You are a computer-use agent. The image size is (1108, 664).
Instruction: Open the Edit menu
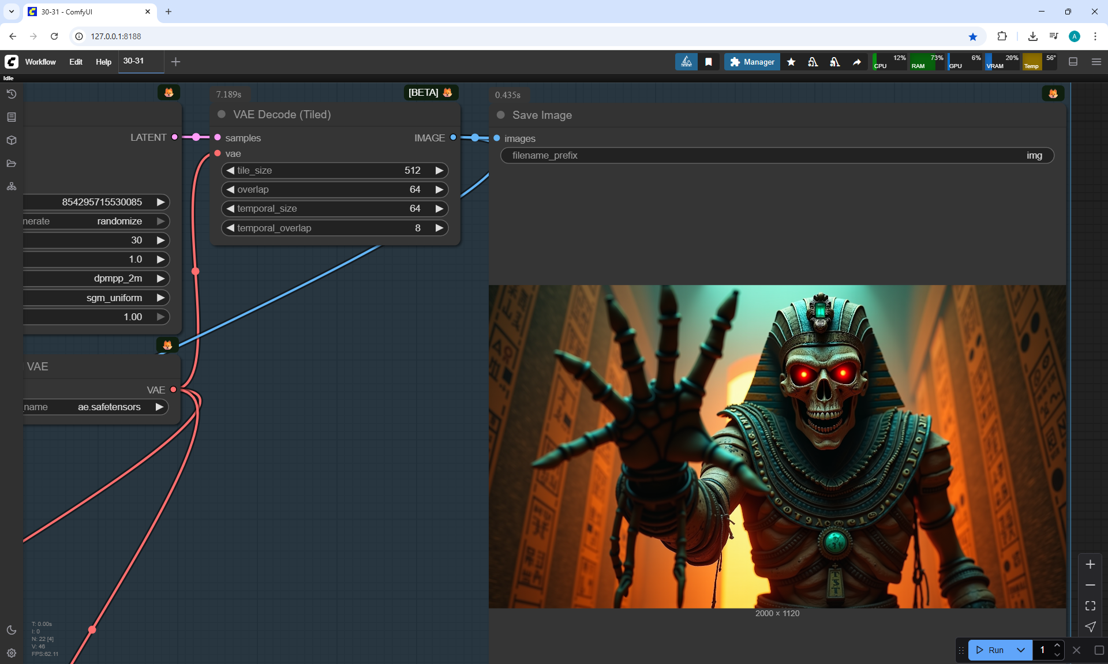pos(76,62)
